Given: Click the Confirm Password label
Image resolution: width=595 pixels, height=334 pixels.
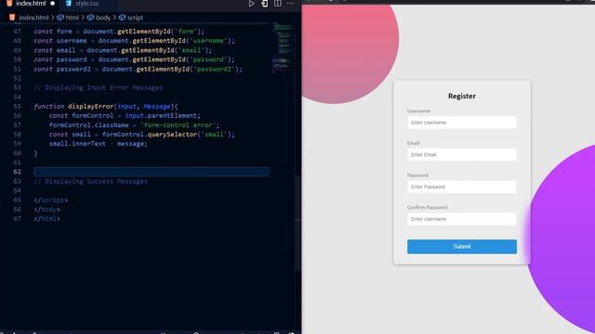Looking at the screenshot, I should [428, 208].
